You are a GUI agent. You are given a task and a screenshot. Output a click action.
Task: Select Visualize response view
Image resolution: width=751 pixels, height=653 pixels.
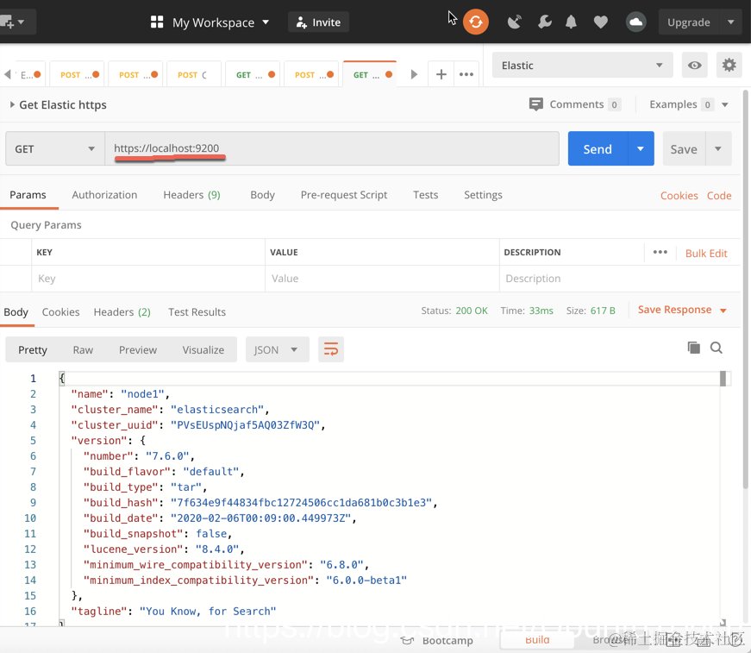(203, 349)
